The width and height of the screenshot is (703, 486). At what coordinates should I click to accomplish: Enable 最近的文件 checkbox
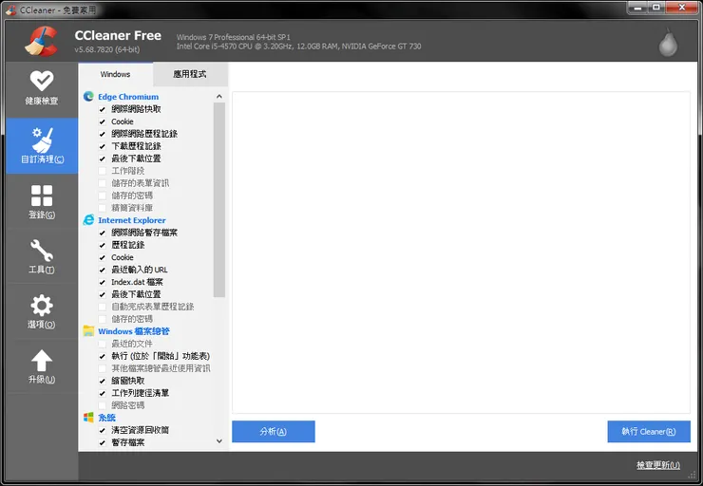tap(103, 344)
